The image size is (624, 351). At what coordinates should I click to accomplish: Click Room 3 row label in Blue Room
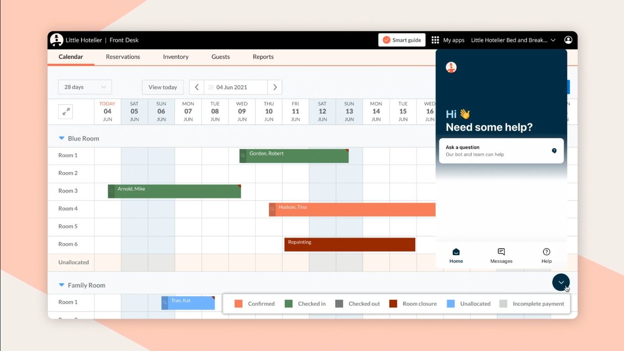pos(68,191)
